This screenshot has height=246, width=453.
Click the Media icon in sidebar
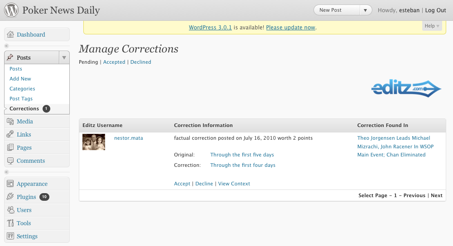10,121
